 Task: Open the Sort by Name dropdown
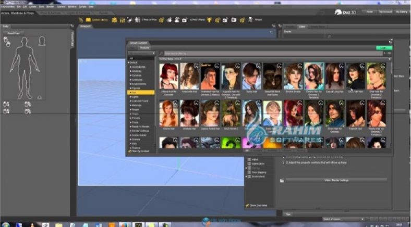pyautogui.click(x=171, y=59)
